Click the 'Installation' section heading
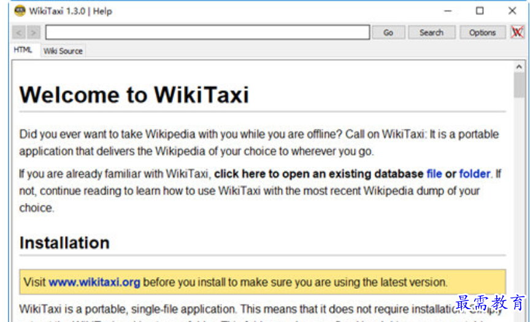The height and width of the screenshot is (322, 530). coord(64,243)
